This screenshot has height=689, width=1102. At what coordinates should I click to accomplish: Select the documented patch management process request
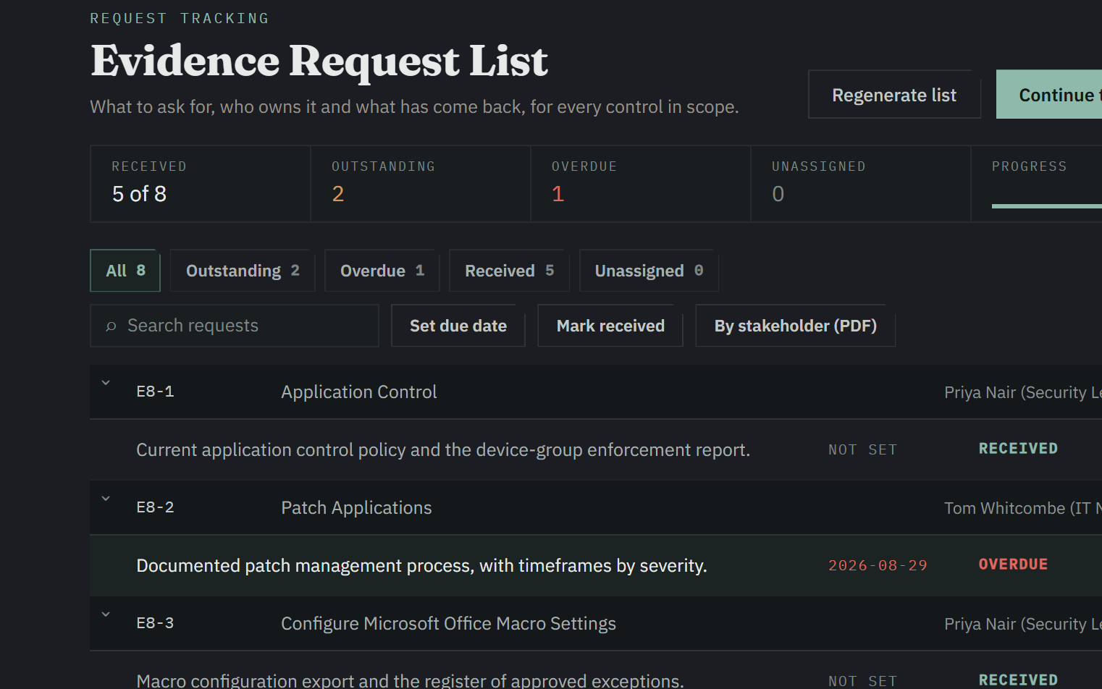click(x=421, y=565)
